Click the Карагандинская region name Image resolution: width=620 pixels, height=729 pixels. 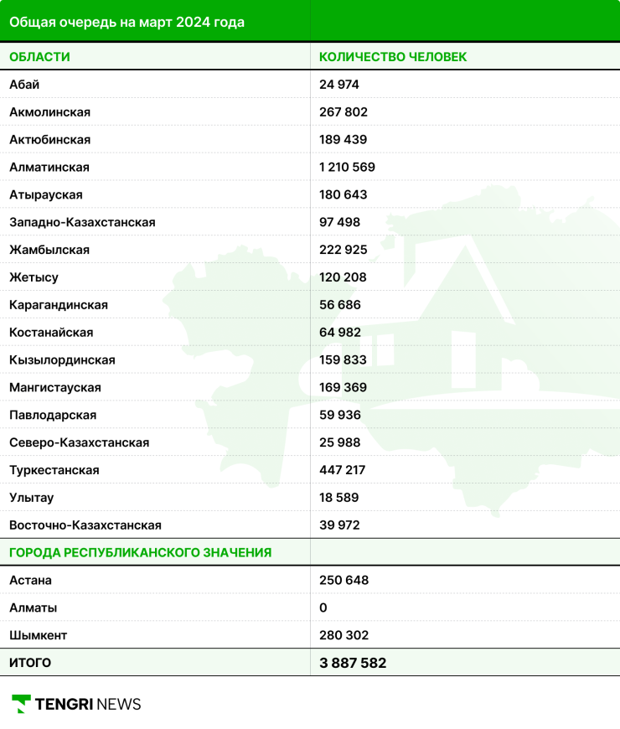pyautogui.click(x=59, y=305)
